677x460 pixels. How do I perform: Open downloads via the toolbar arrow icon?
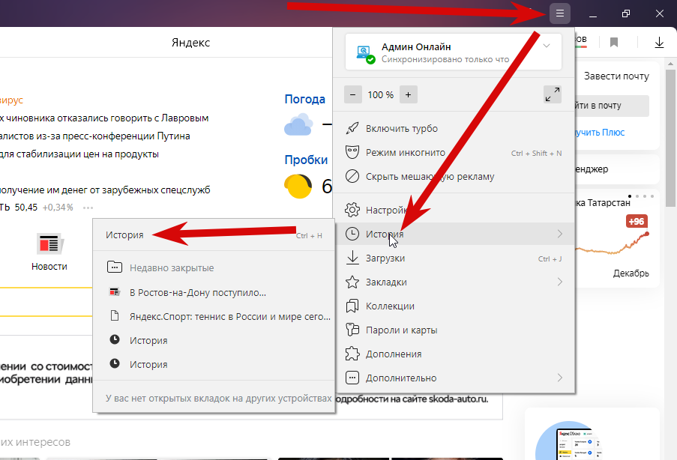click(659, 42)
